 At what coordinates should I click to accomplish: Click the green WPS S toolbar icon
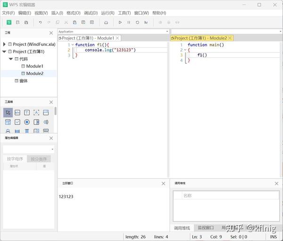pos(9,22)
